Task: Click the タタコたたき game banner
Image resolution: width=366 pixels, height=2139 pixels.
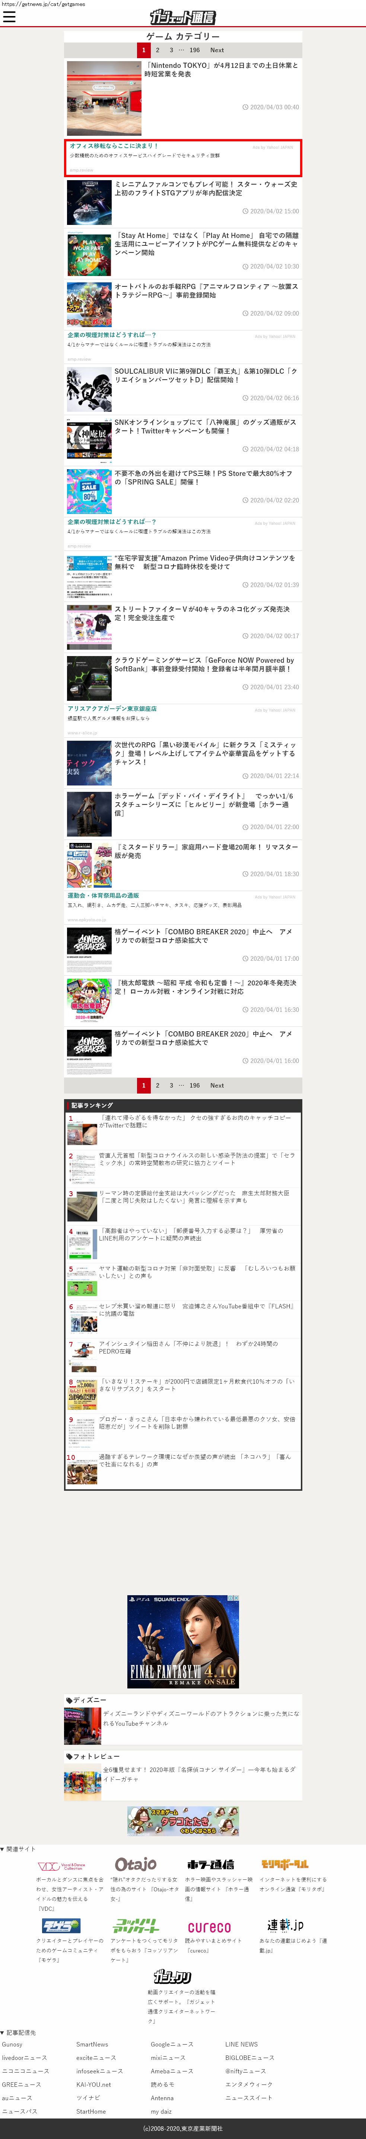Action: pos(183,1821)
